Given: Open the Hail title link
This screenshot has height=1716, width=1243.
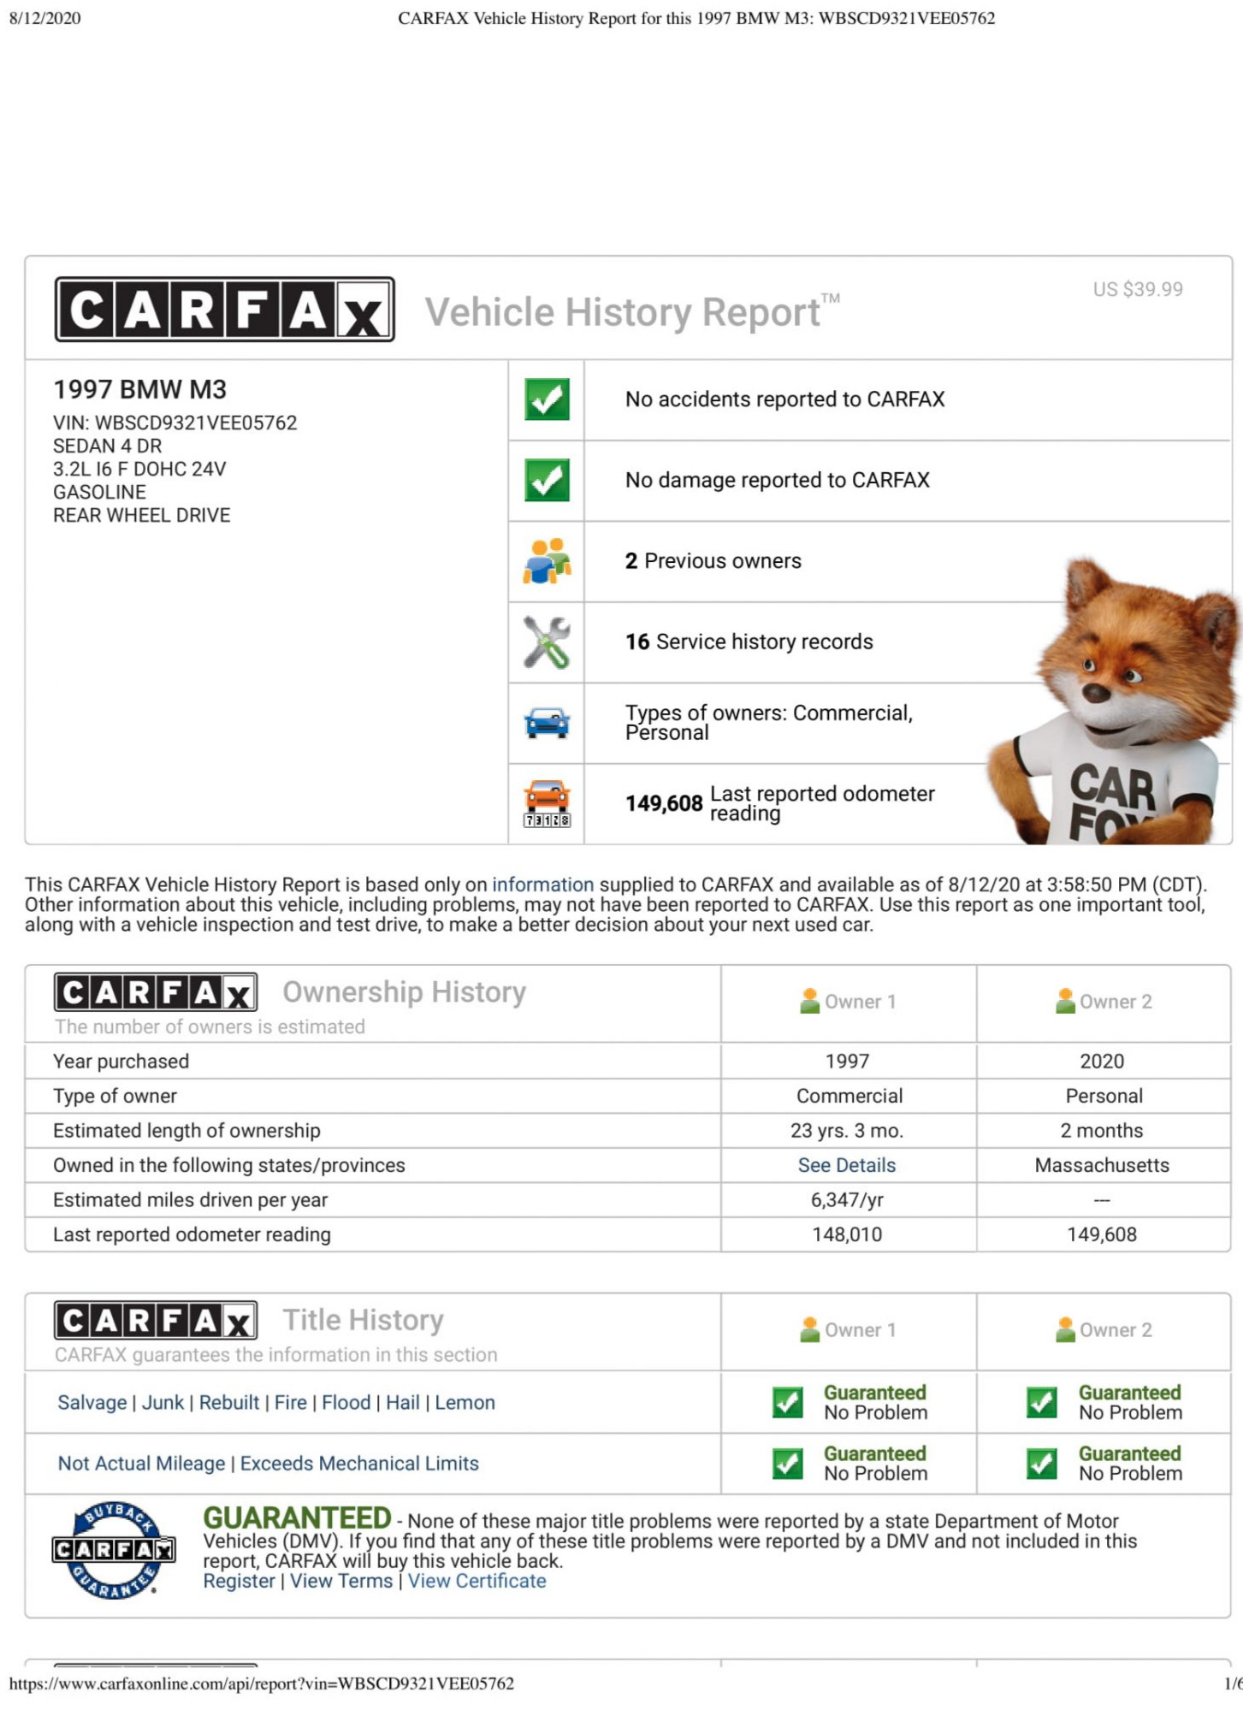Looking at the screenshot, I should click(x=403, y=1403).
